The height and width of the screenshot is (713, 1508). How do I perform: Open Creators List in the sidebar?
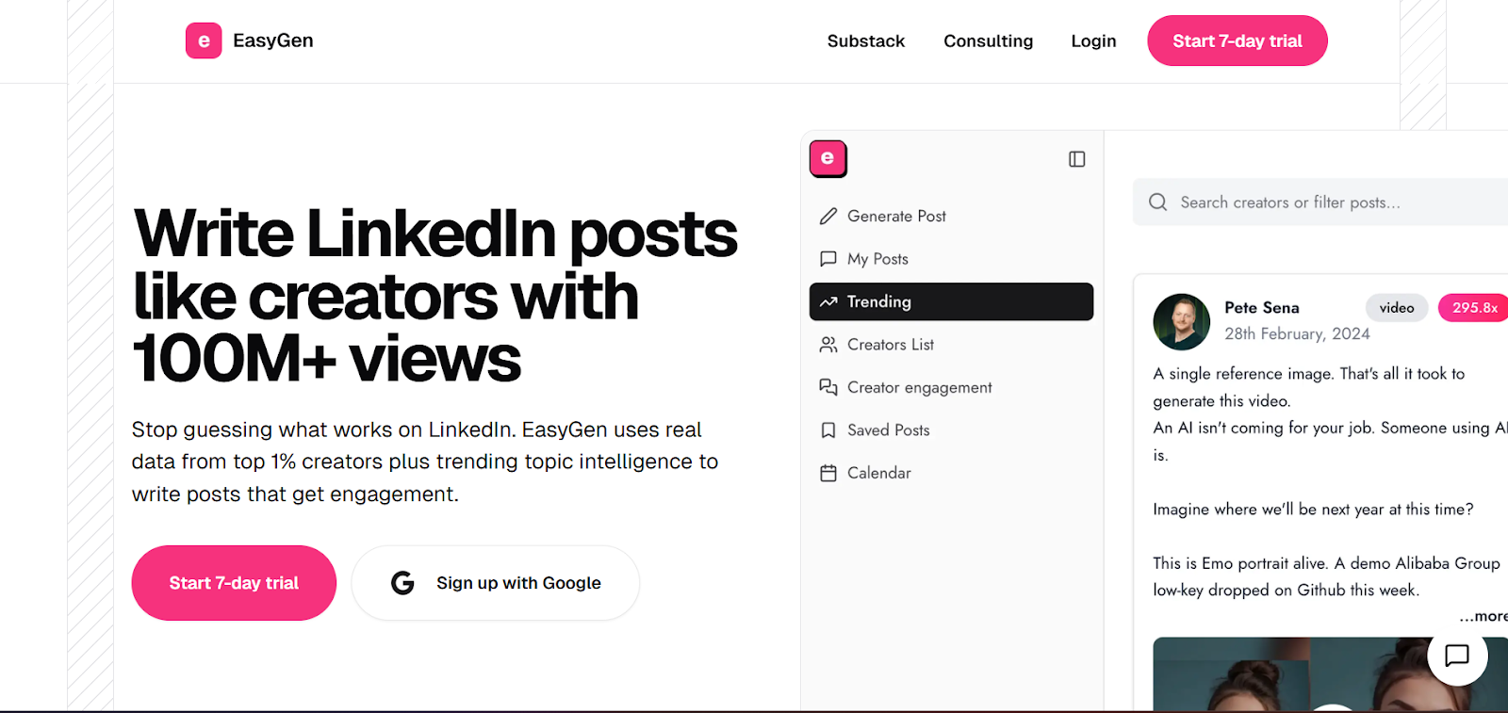click(x=951, y=345)
